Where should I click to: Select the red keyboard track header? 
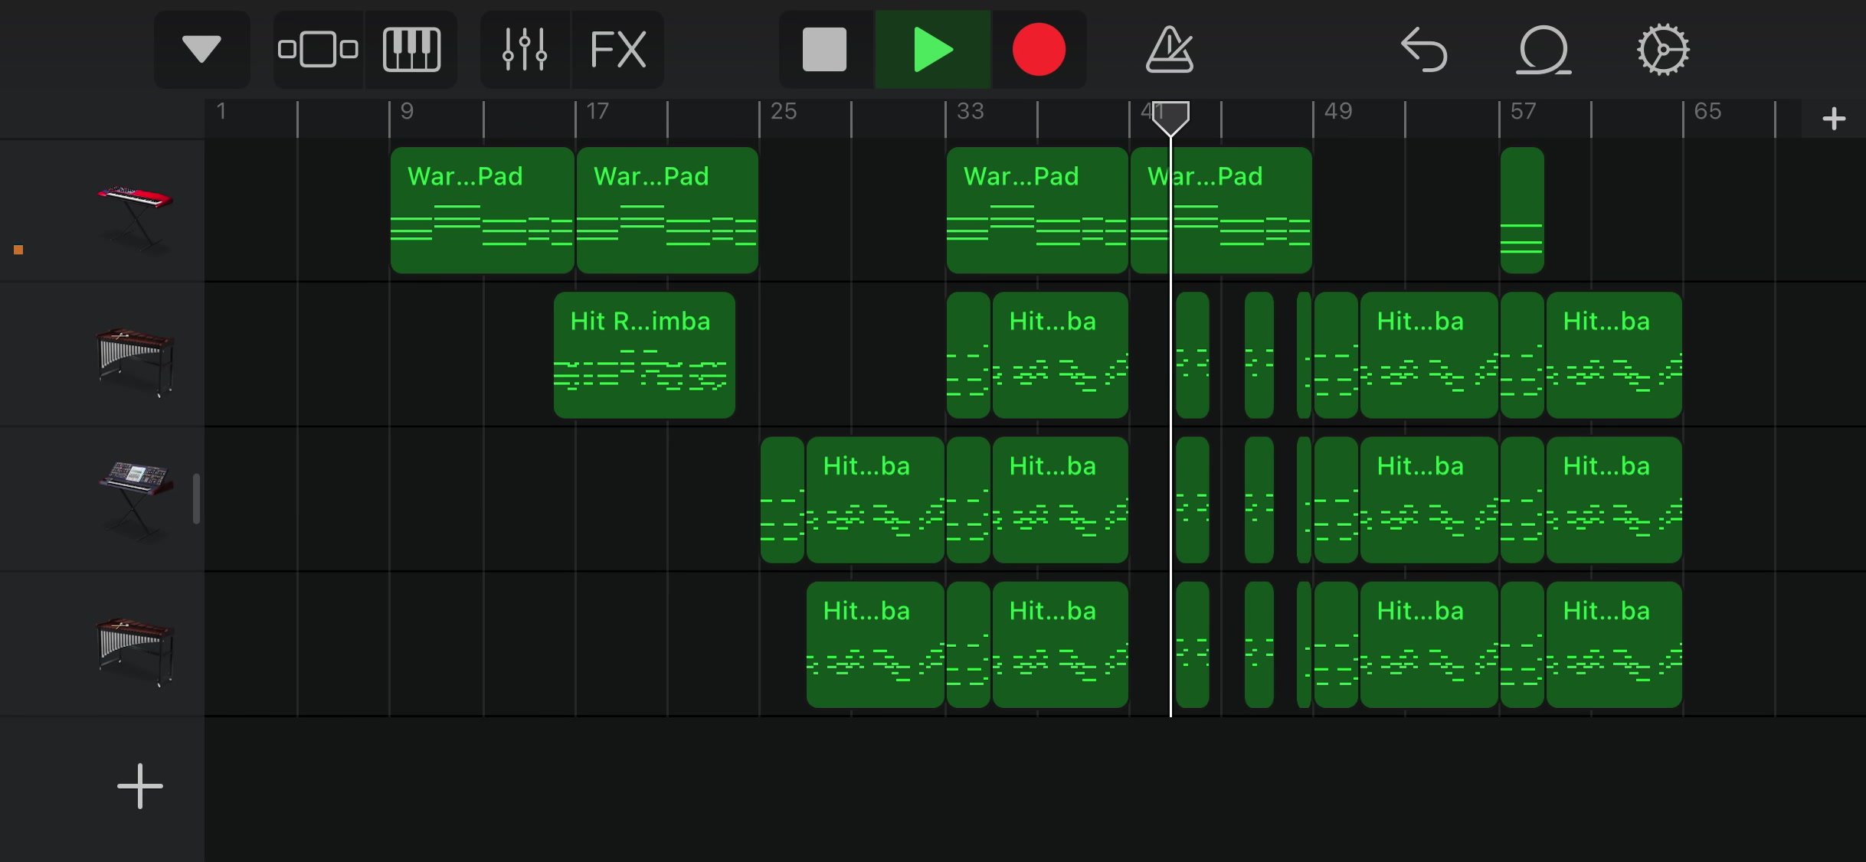coord(134,217)
